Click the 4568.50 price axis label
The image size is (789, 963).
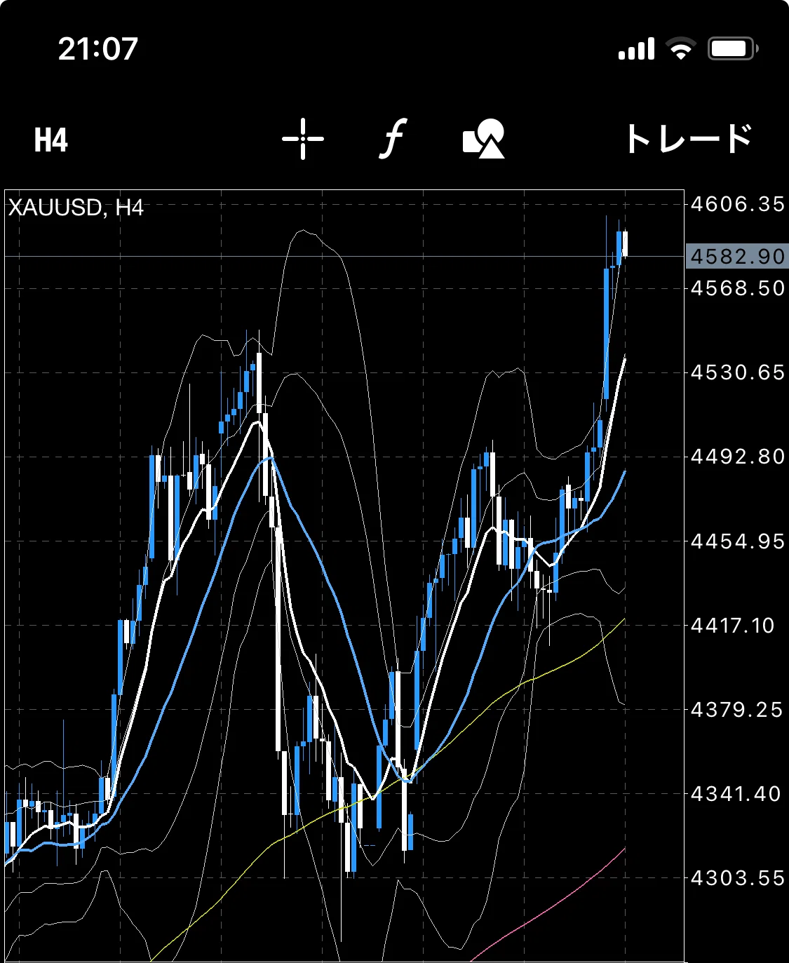tap(737, 288)
